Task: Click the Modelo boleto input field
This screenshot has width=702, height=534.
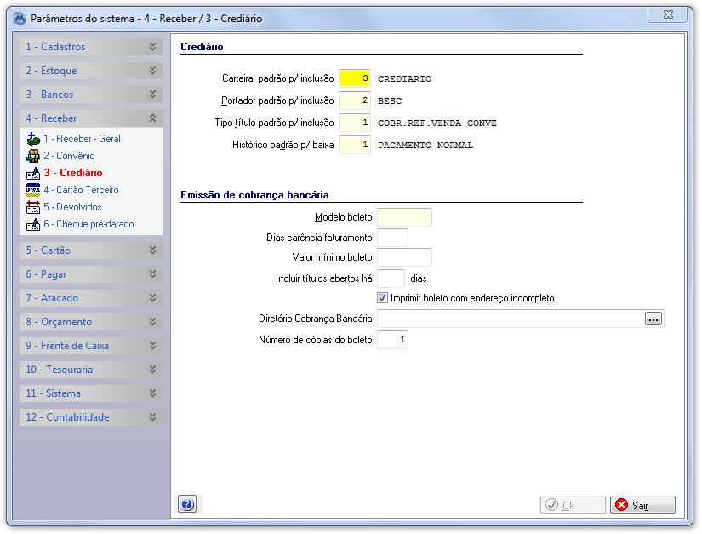Action: coord(404,217)
